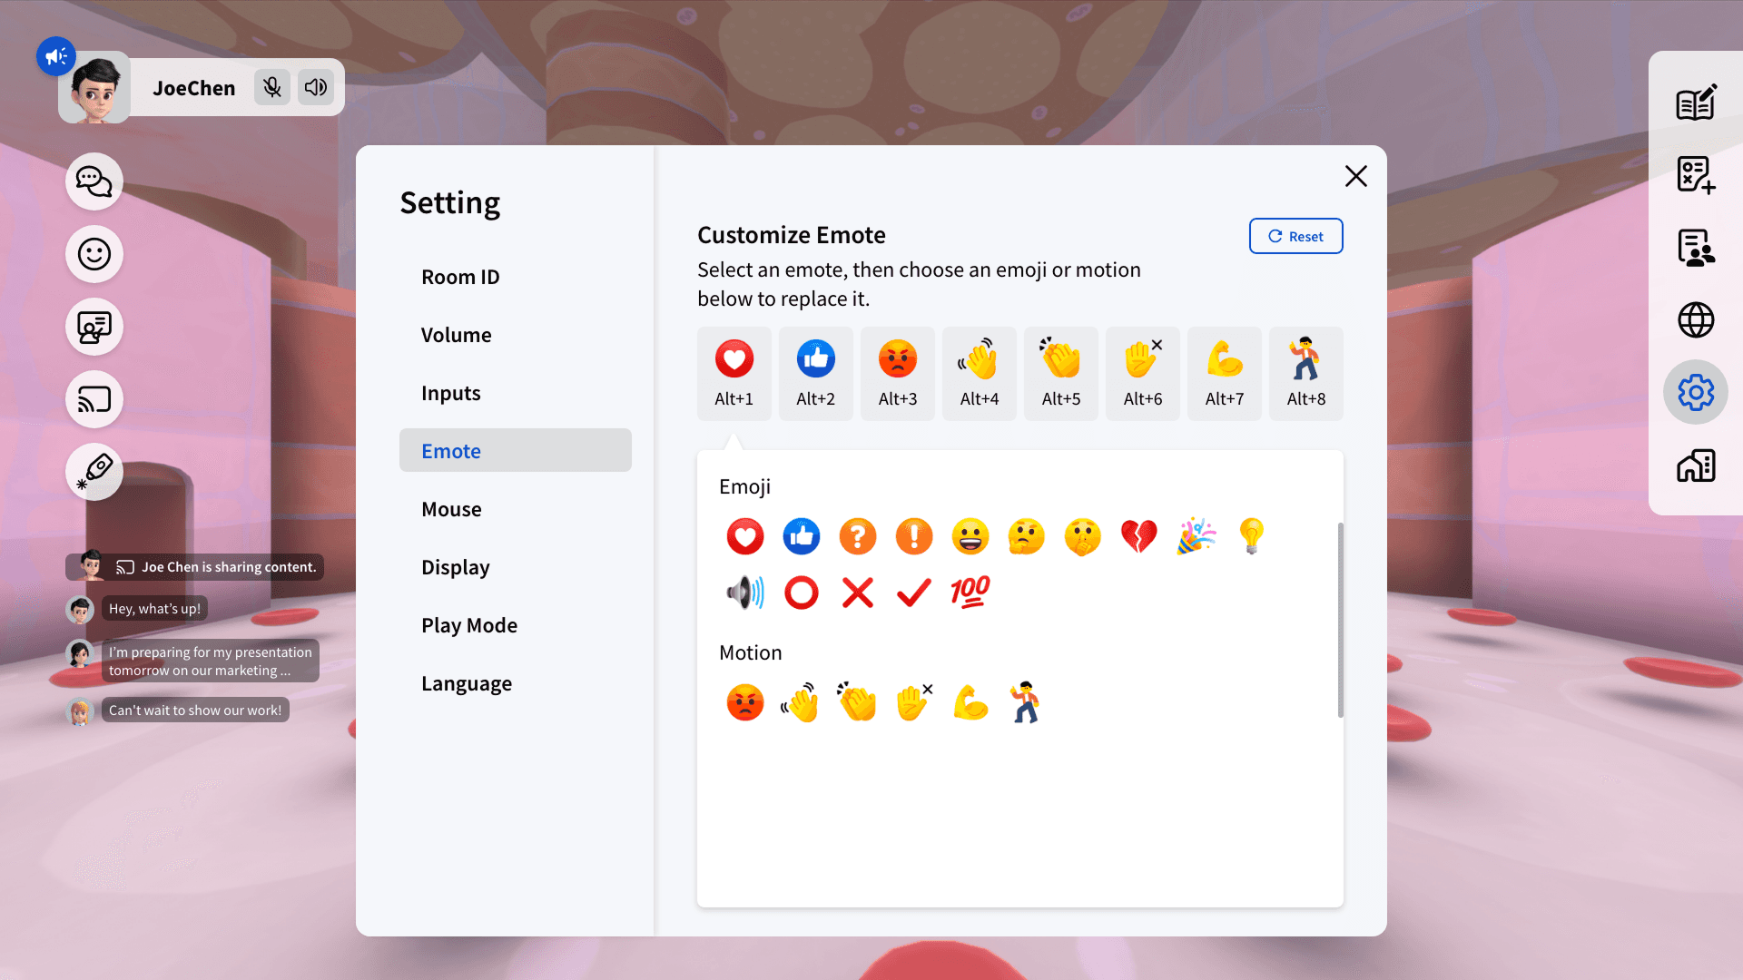The width and height of the screenshot is (1743, 980).
Task: Click the Reset button
Action: tap(1295, 236)
